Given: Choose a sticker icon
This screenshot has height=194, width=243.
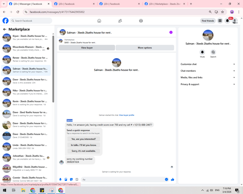Looking at the screenshot, I should tap(71, 179).
